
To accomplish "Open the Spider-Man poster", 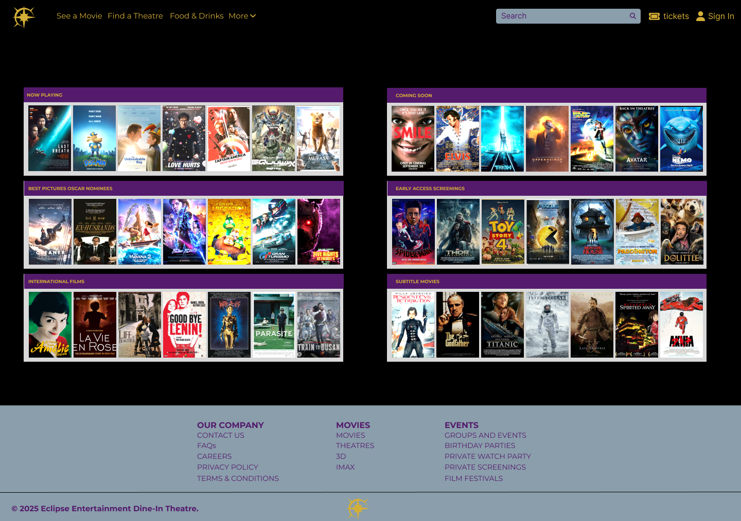I will click(413, 232).
